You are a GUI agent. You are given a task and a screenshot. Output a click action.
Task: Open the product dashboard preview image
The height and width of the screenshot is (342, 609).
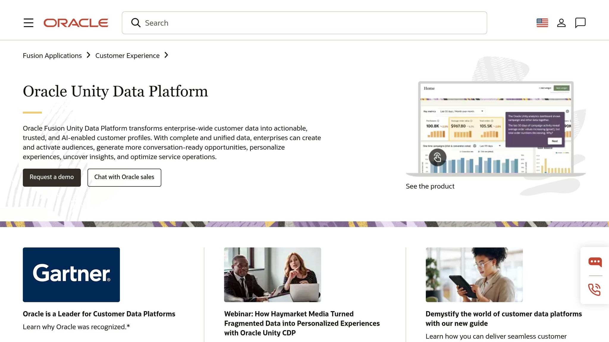(x=496, y=128)
